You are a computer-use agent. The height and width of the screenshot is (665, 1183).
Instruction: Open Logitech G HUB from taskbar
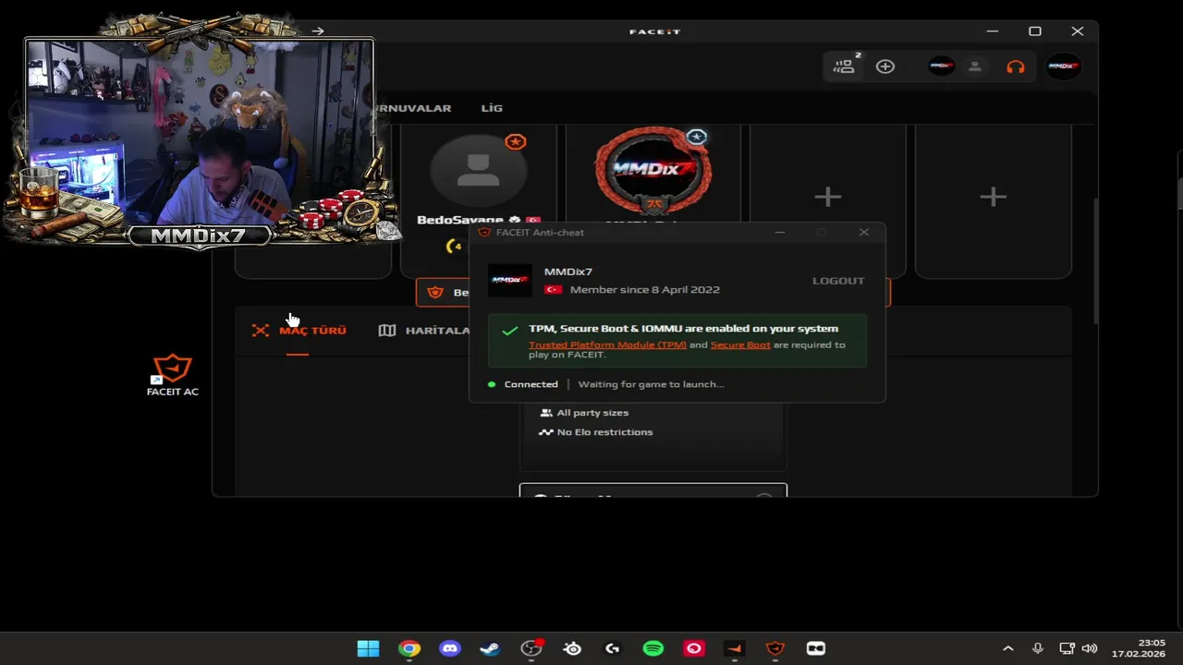pos(613,648)
